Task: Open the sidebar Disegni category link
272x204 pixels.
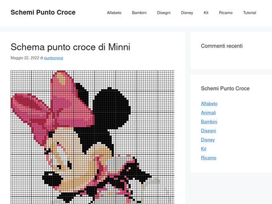Action: click(x=209, y=131)
